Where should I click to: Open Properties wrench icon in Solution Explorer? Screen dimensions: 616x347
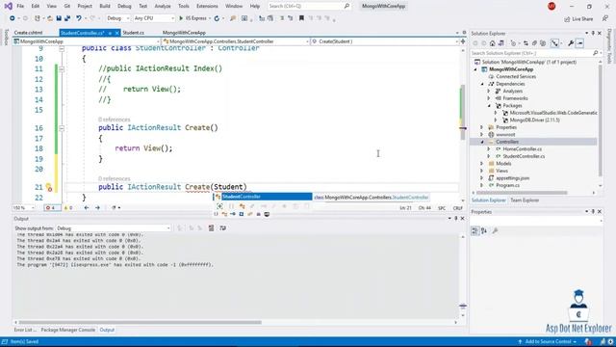[x=571, y=43]
